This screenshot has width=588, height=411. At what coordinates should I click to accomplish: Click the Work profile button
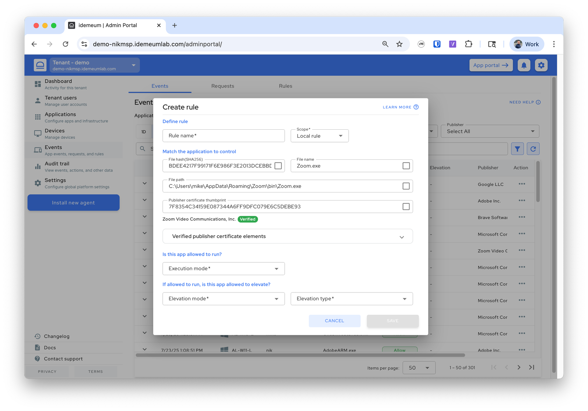tap(527, 44)
